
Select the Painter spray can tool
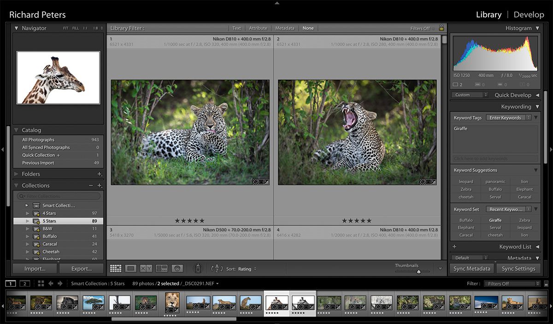click(x=198, y=268)
